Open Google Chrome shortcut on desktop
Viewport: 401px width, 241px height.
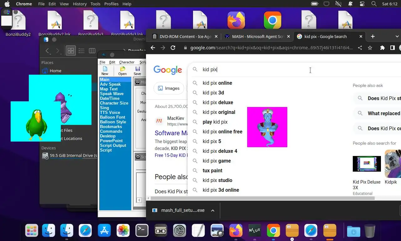[x=273, y=21]
